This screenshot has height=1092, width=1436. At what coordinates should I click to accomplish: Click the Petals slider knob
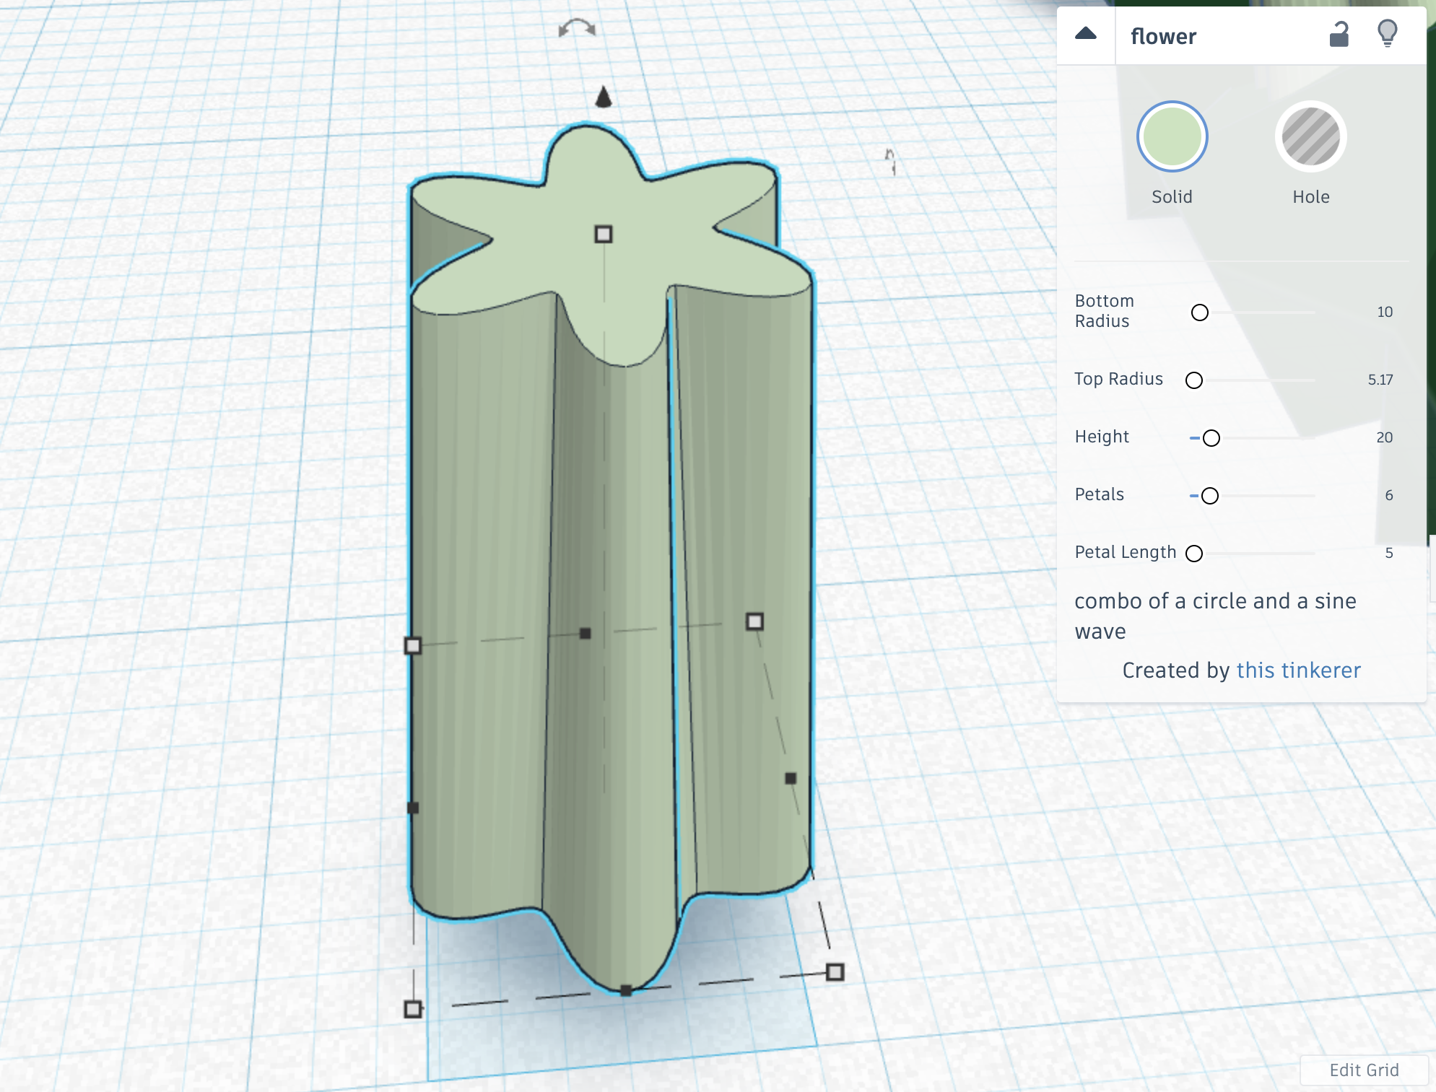(x=1210, y=496)
